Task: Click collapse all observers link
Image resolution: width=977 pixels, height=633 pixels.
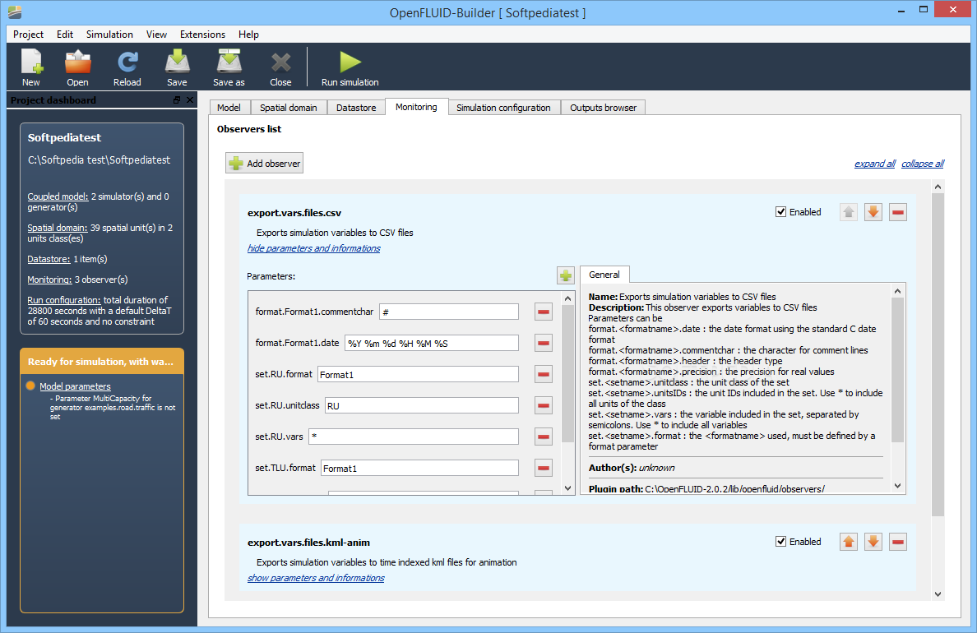Action: tap(923, 164)
